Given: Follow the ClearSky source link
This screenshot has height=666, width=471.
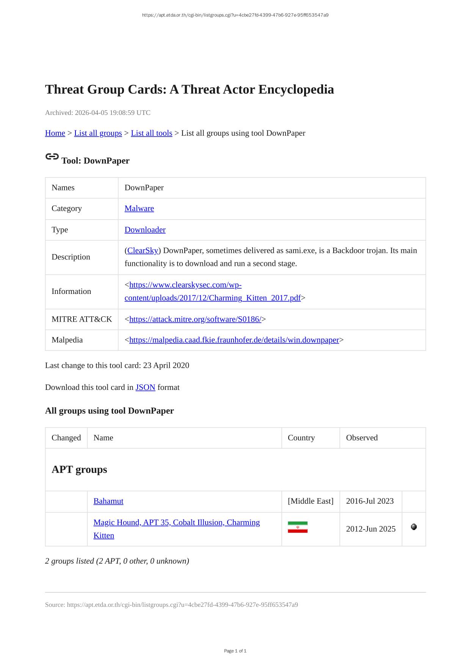Looking at the screenshot, I should click(143, 251).
